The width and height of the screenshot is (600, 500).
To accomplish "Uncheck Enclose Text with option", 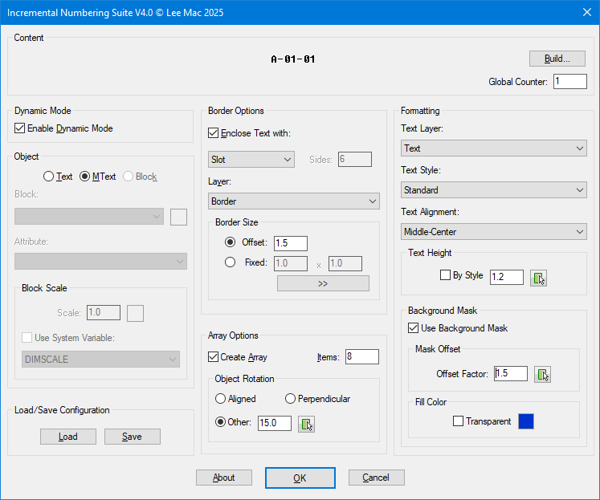I will click(x=214, y=133).
